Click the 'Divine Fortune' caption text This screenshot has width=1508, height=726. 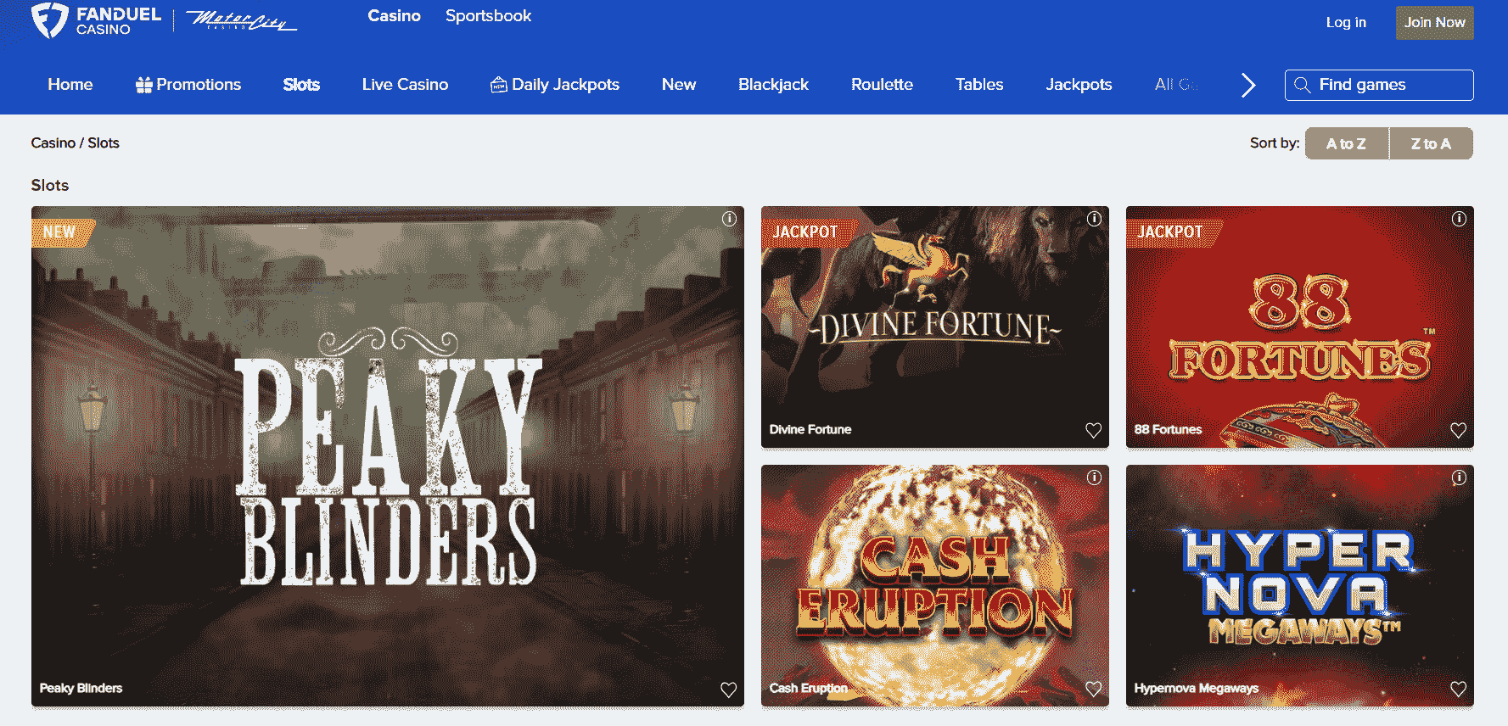[810, 430]
